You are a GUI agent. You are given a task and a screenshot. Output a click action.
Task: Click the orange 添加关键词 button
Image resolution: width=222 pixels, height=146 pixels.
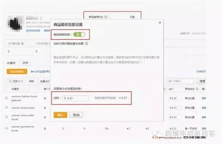pyautogui.click(x=17, y=72)
